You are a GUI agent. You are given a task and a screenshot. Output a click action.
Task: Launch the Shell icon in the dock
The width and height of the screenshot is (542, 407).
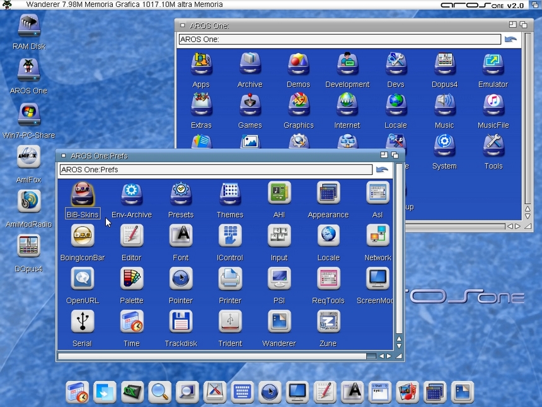(380, 392)
